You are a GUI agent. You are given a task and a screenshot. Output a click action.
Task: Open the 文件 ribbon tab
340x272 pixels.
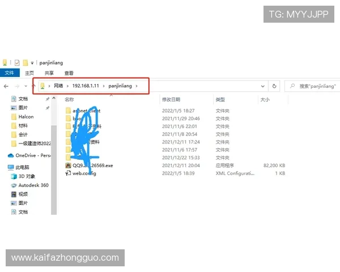pyautogui.click(x=10, y=73)
